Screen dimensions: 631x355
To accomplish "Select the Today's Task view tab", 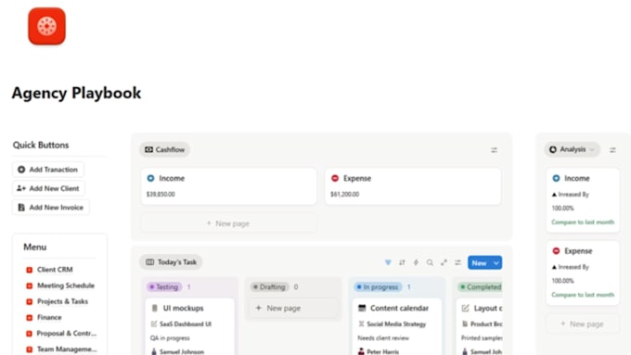I will pos(172,262).
